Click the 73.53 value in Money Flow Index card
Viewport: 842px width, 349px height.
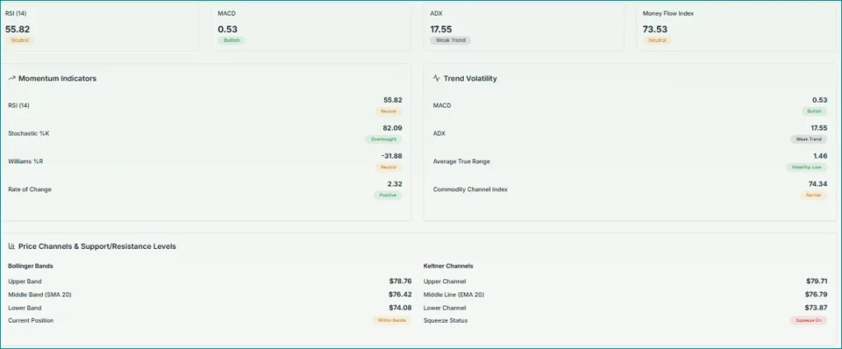pyautogui.click(x=655, y=29)
